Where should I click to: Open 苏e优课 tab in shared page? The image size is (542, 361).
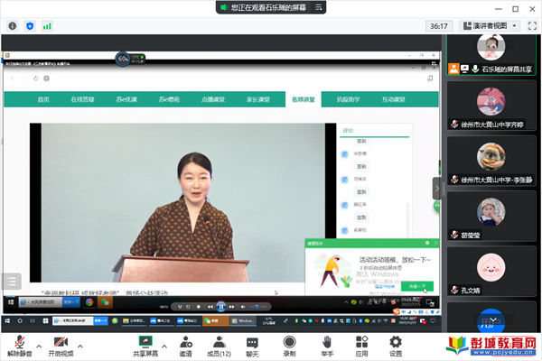tap(126, 99)
